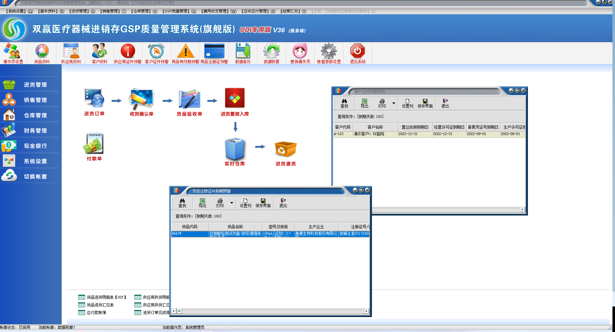
Task: Click 查找 in 客户证件到期报警 window
Action: point(344,103)
